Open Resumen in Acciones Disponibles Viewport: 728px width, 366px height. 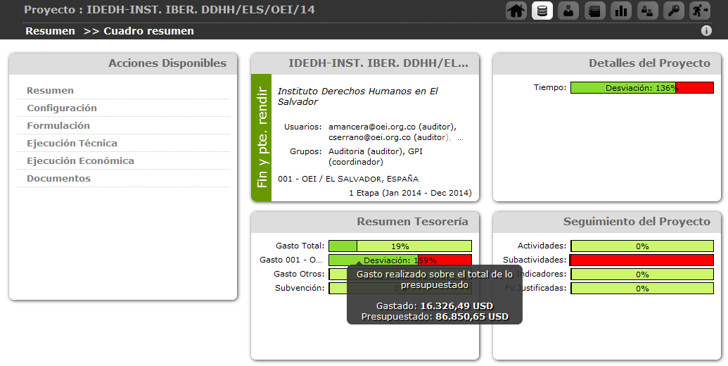(50, 91)
